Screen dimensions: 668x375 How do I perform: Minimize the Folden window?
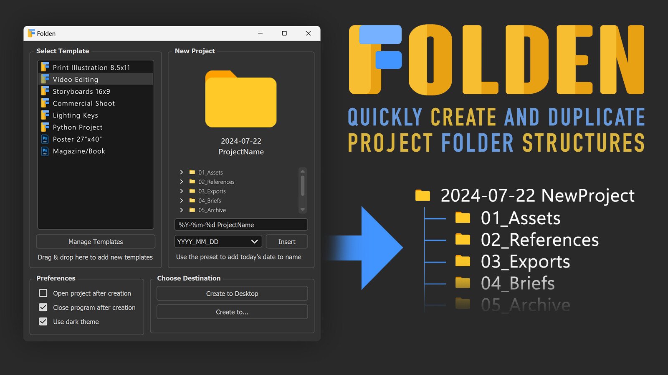point(260,33)
